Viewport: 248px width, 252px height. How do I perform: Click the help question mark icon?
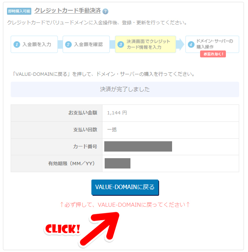pos(105,11)
